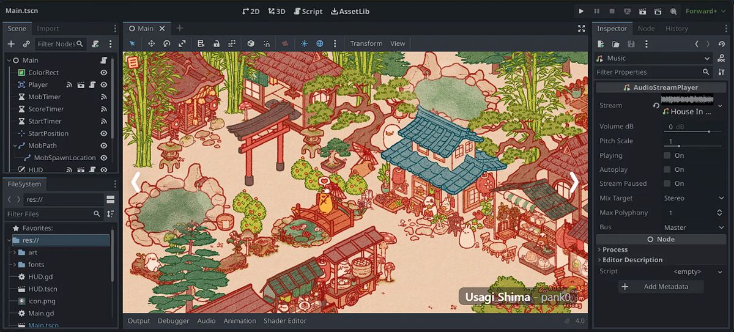Stop the running project
This screenshot has width=734, height=332.
point(612,11)
